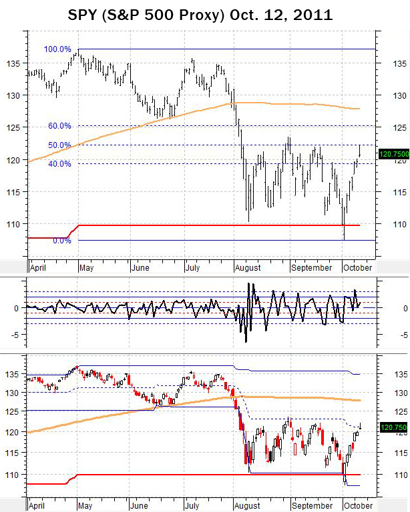Pick April on the top chart's time axis

click(x=38, y=268)
